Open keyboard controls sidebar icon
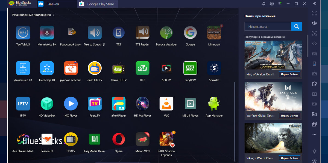 pyautogui.click(x=314, y=53)
